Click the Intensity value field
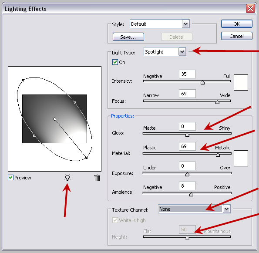 coord(187,74)
